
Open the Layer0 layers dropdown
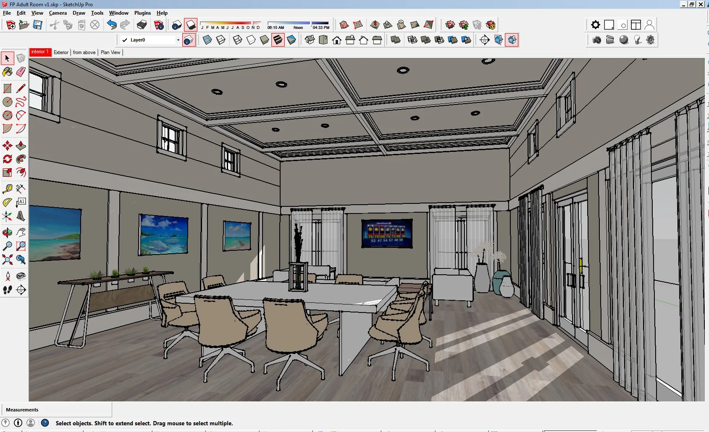179,40
